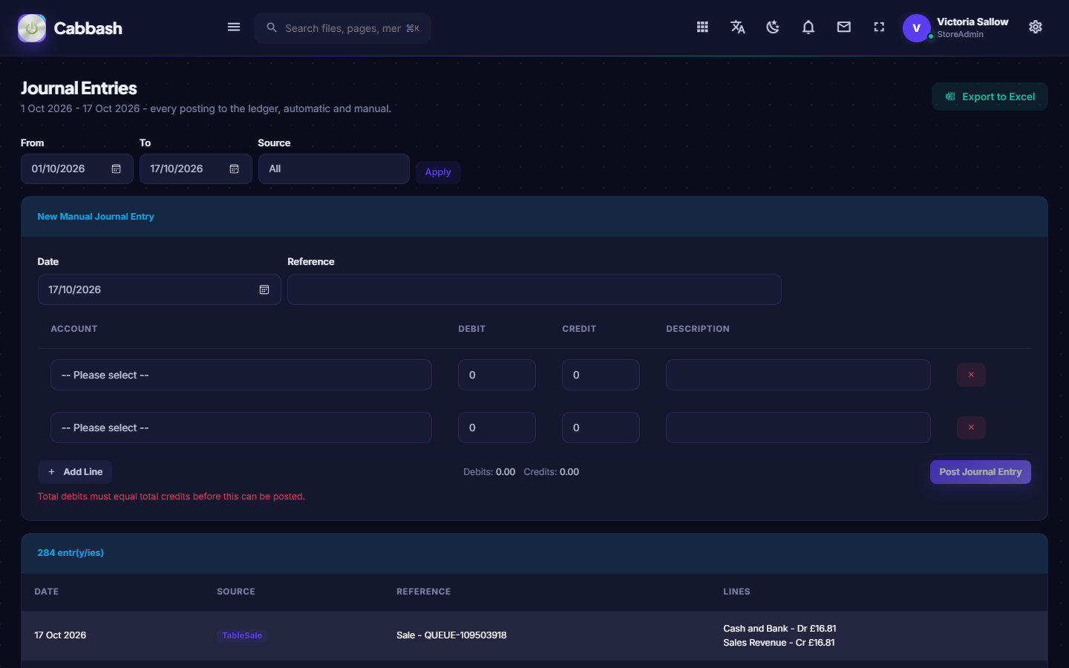
Task: Add Line to the journal entry
Action: click(x=75, y=472)
